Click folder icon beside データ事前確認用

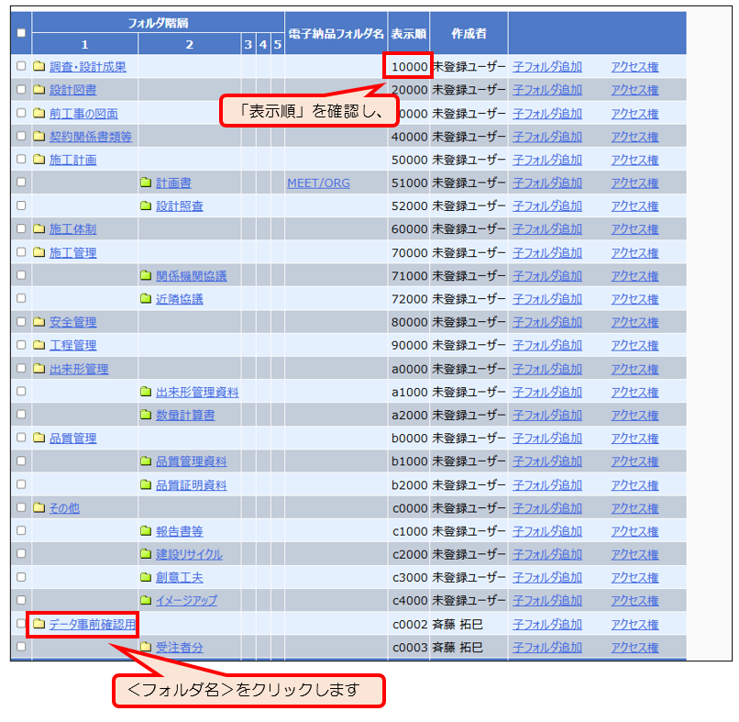(39, 624)
